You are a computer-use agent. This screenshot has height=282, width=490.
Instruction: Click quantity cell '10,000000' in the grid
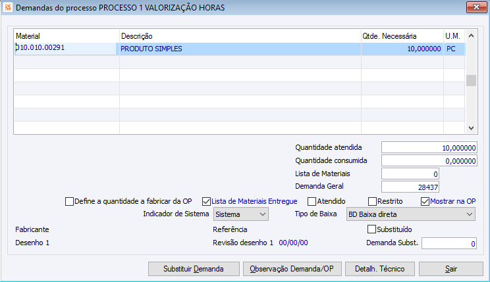point(402,49)
